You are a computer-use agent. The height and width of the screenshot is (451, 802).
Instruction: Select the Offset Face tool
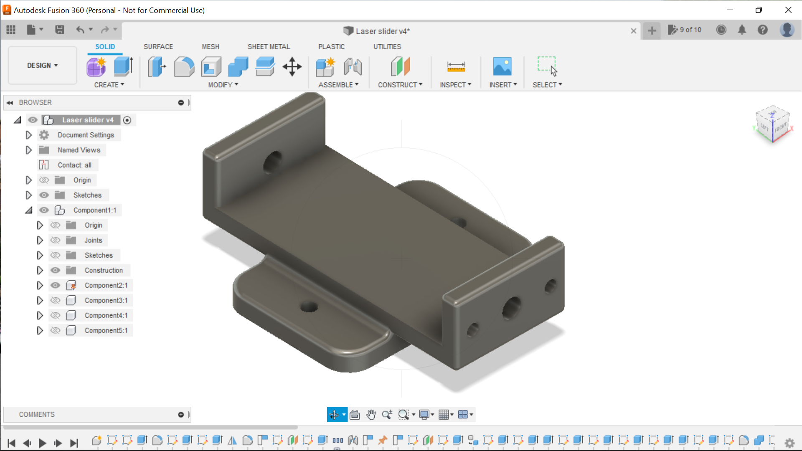click(265, 67)
